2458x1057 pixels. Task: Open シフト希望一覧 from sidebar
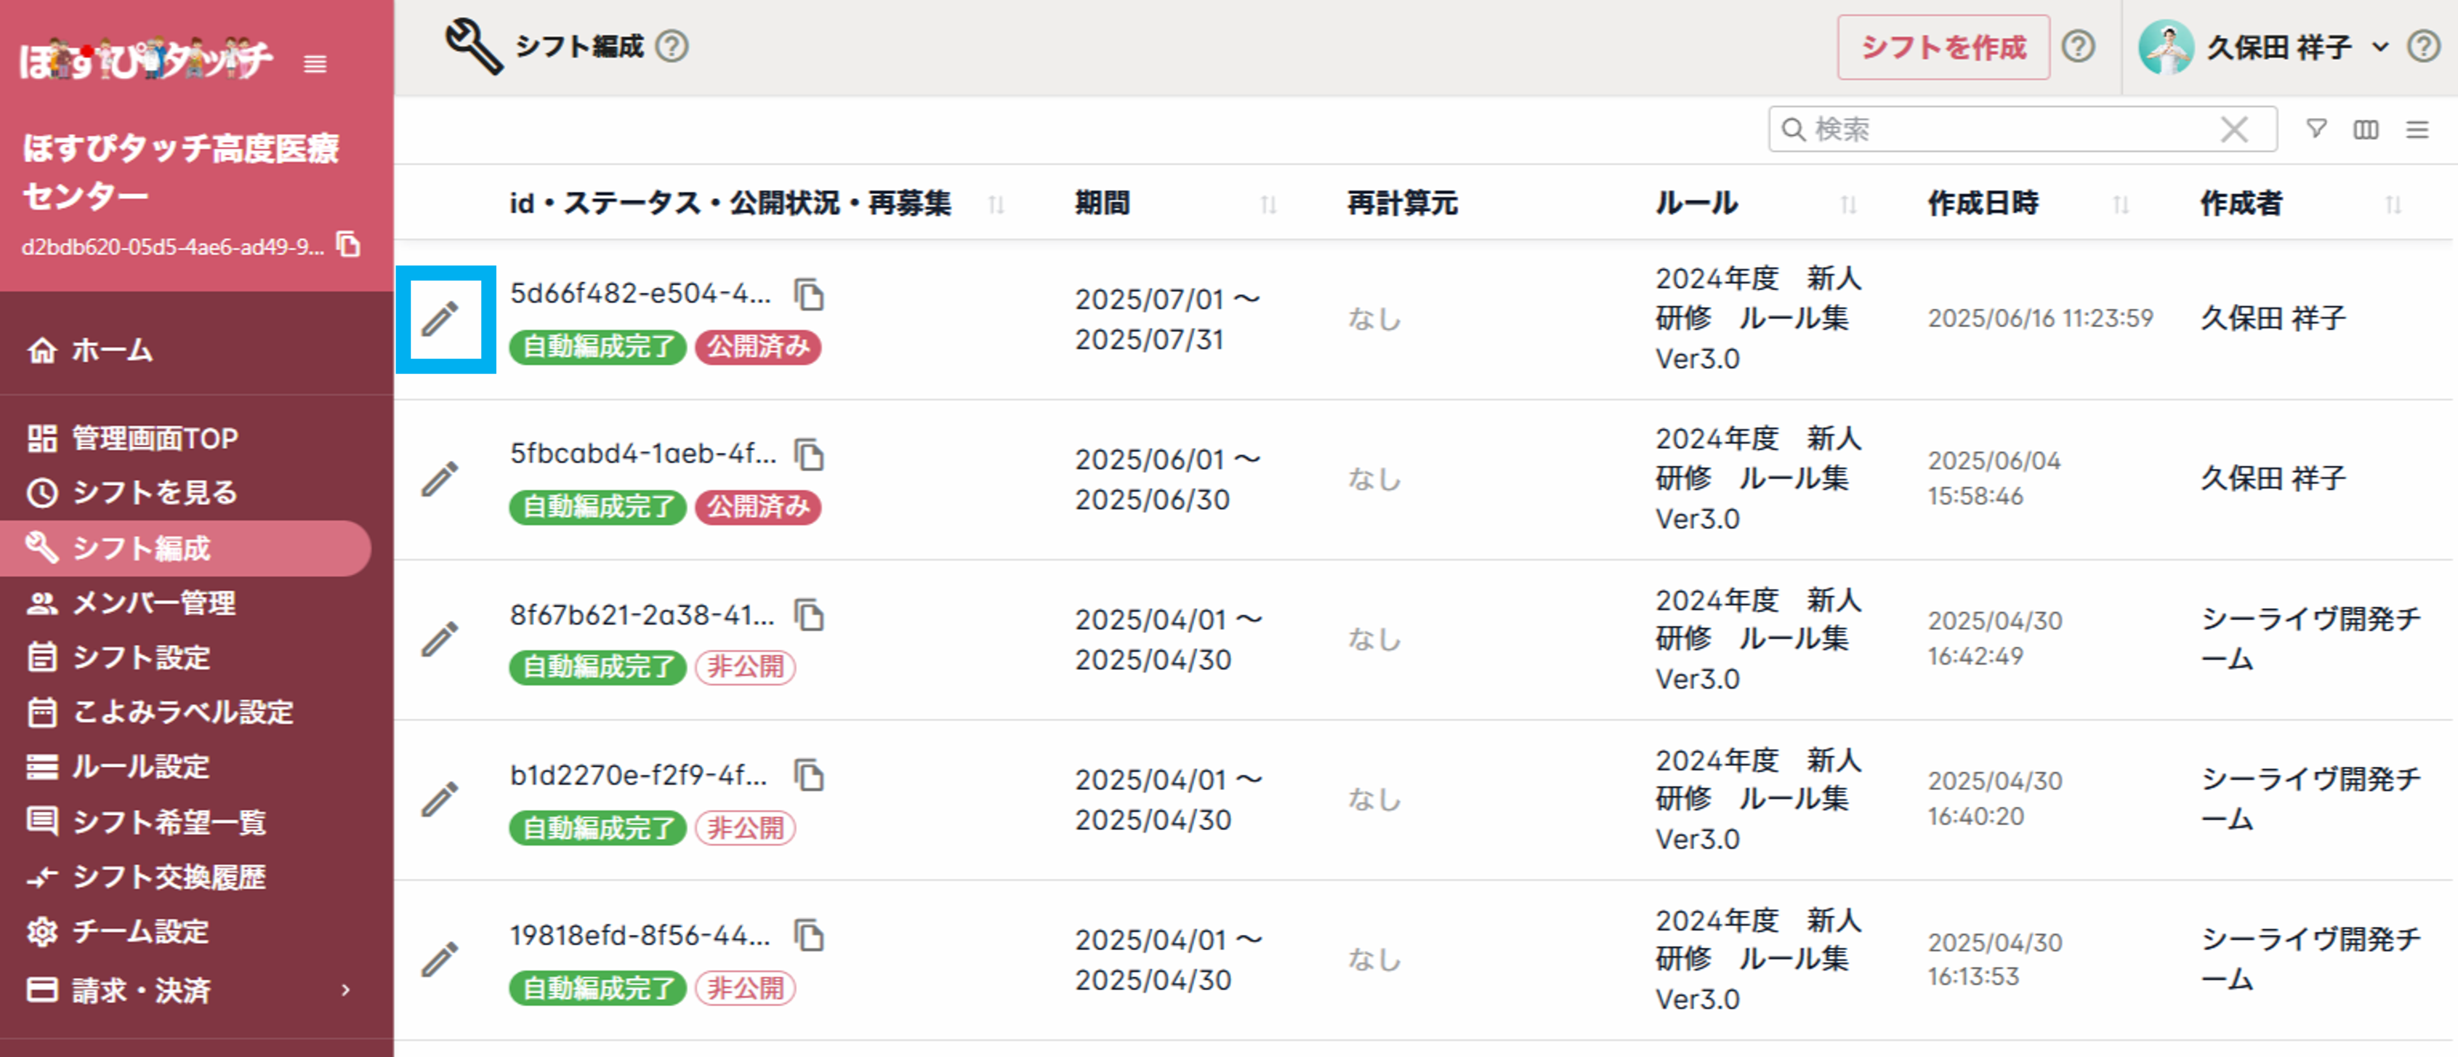coord(169,821)
